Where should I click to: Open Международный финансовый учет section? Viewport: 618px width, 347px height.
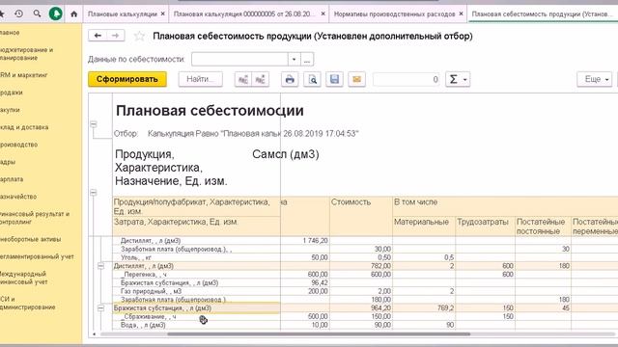pos(23,278)
